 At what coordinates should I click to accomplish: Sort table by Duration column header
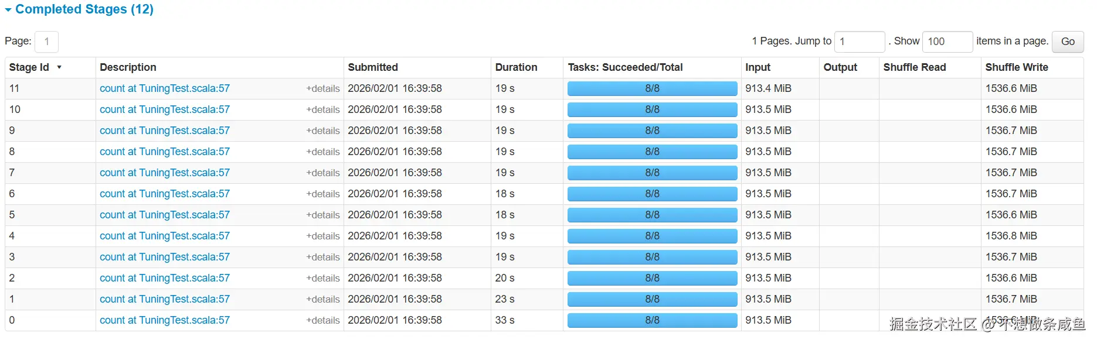point(516,67)
